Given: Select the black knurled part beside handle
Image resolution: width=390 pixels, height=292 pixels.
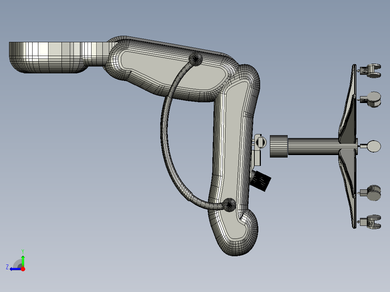Looking at the screenshot, I should (260, 181).
